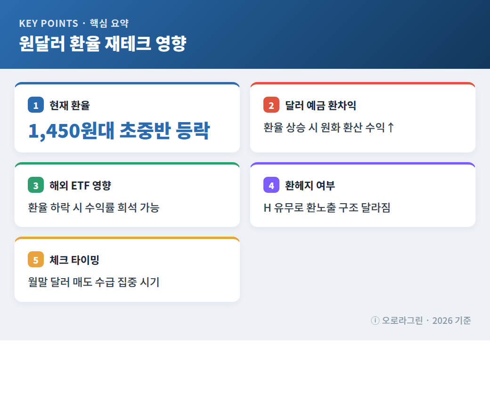Click the text '환율 상승 시 원화 환산 수익 ↑'
Viewport: 490px width, 396px height.
click(x=329, y=127)
